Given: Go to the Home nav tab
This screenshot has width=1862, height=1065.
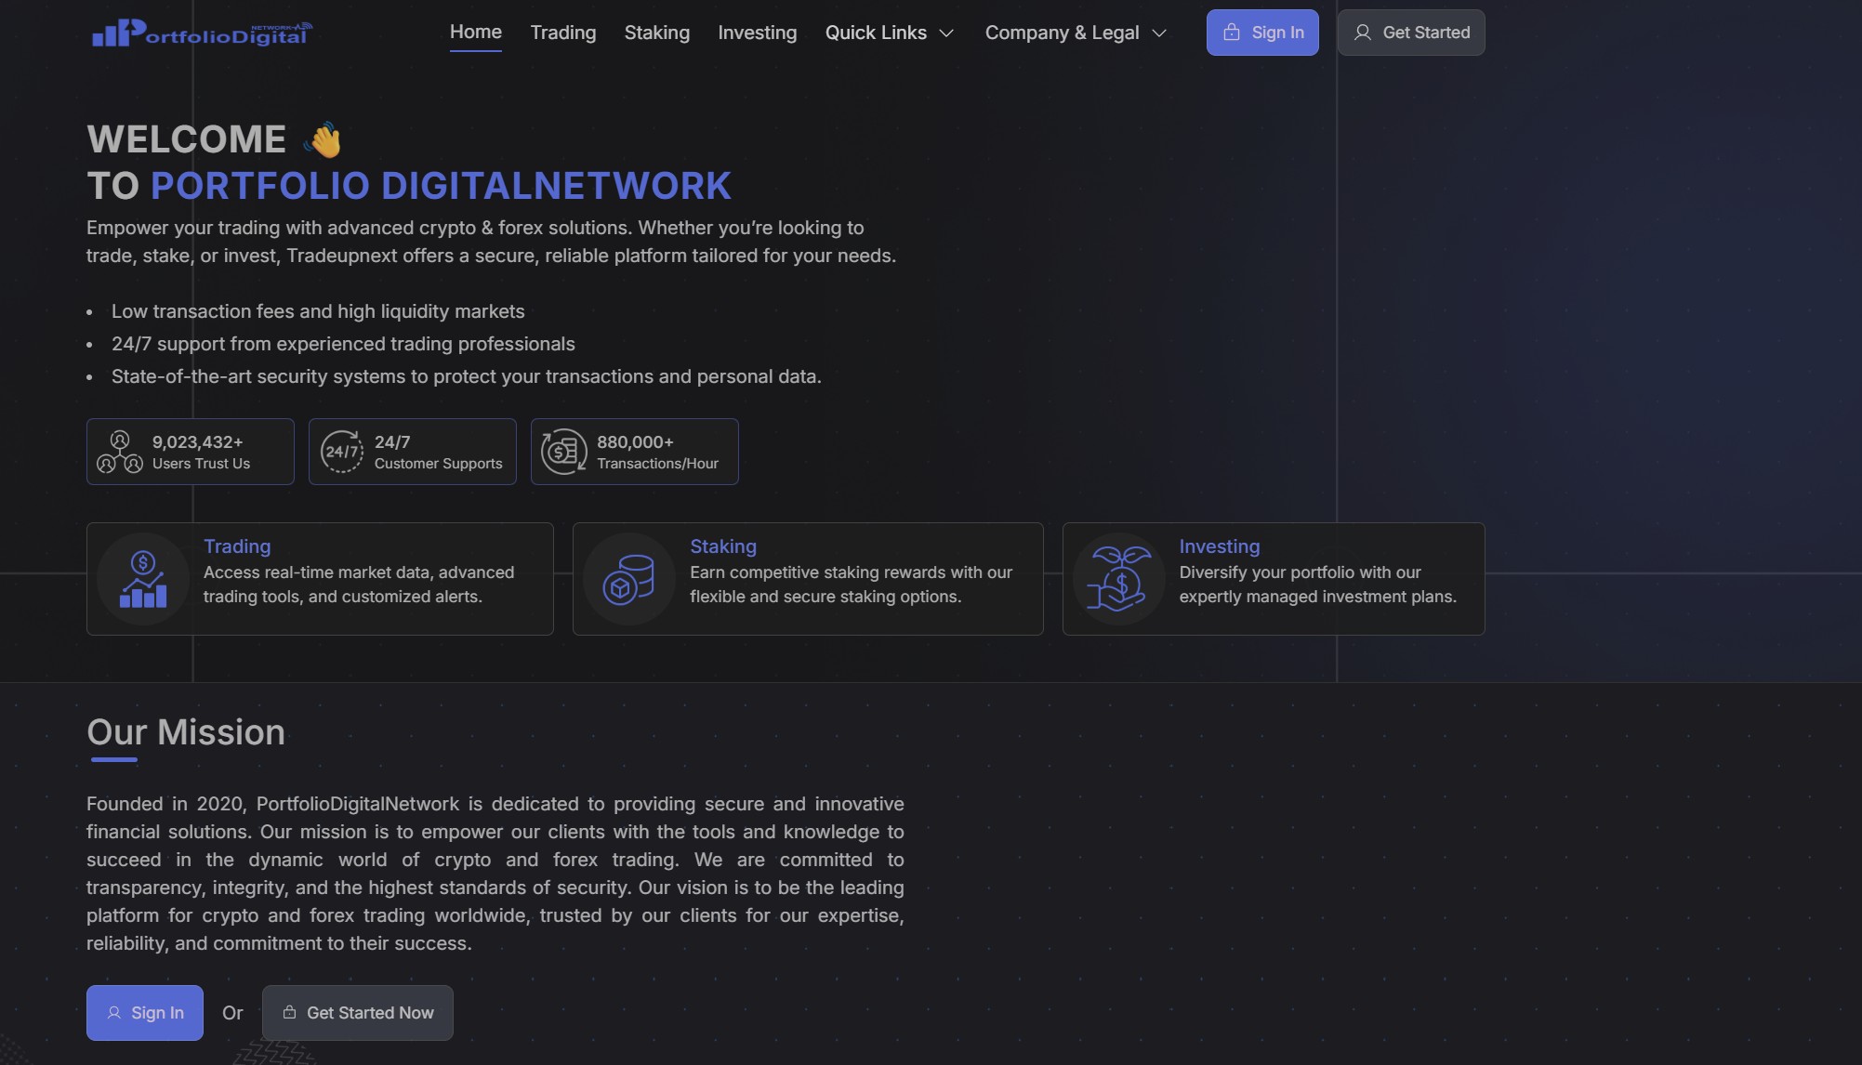Looking at the screenshot, I should [x=476, y=32].
